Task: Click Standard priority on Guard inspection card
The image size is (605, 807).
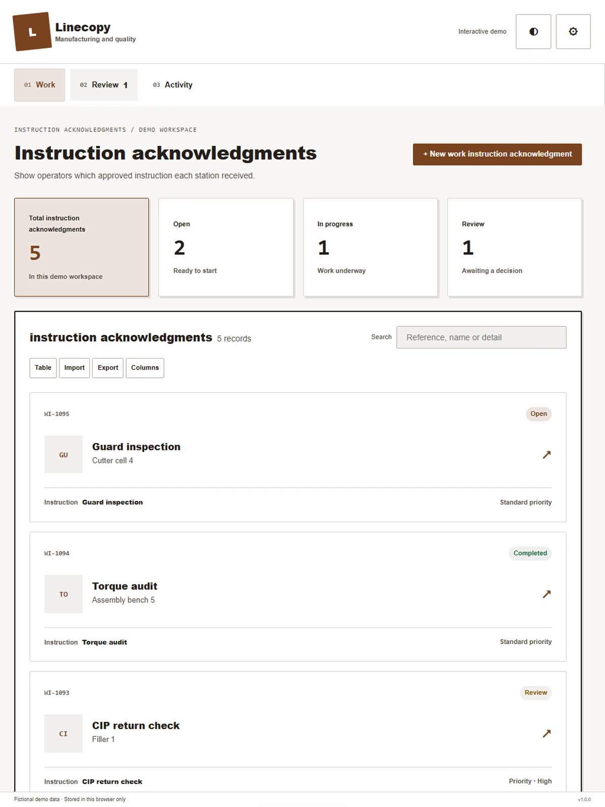Action: (x=526, y=502)
